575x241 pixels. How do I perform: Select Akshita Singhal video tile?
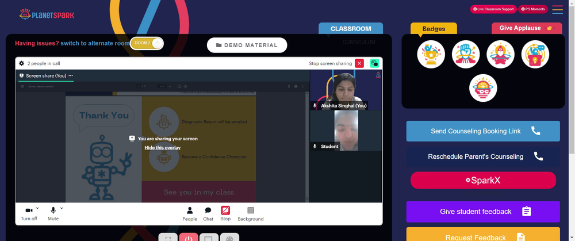[346, 90]
